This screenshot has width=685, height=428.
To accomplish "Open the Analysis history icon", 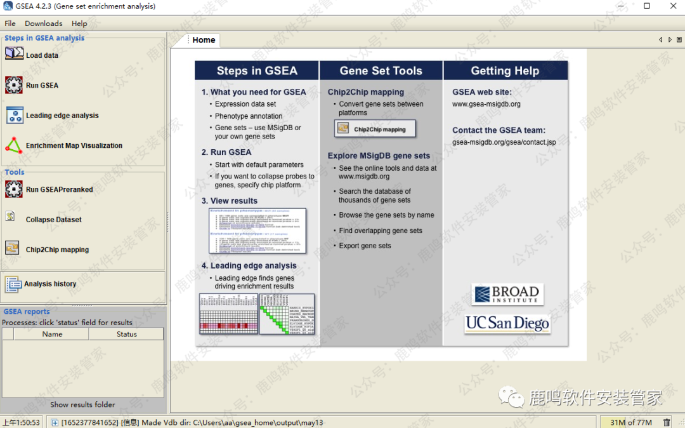I will coord(13,284).
